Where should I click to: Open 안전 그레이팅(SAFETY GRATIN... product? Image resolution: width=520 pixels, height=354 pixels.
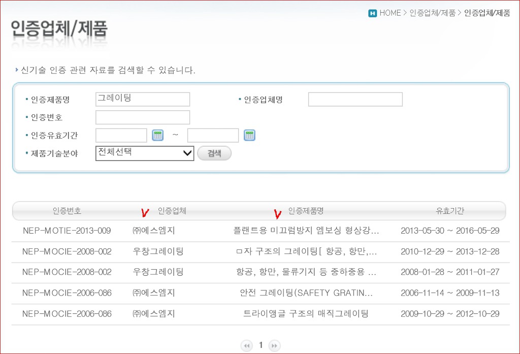point(306,293)
